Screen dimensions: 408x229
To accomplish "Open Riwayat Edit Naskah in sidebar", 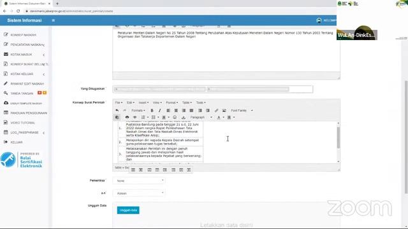I will (x=24, y=83).
